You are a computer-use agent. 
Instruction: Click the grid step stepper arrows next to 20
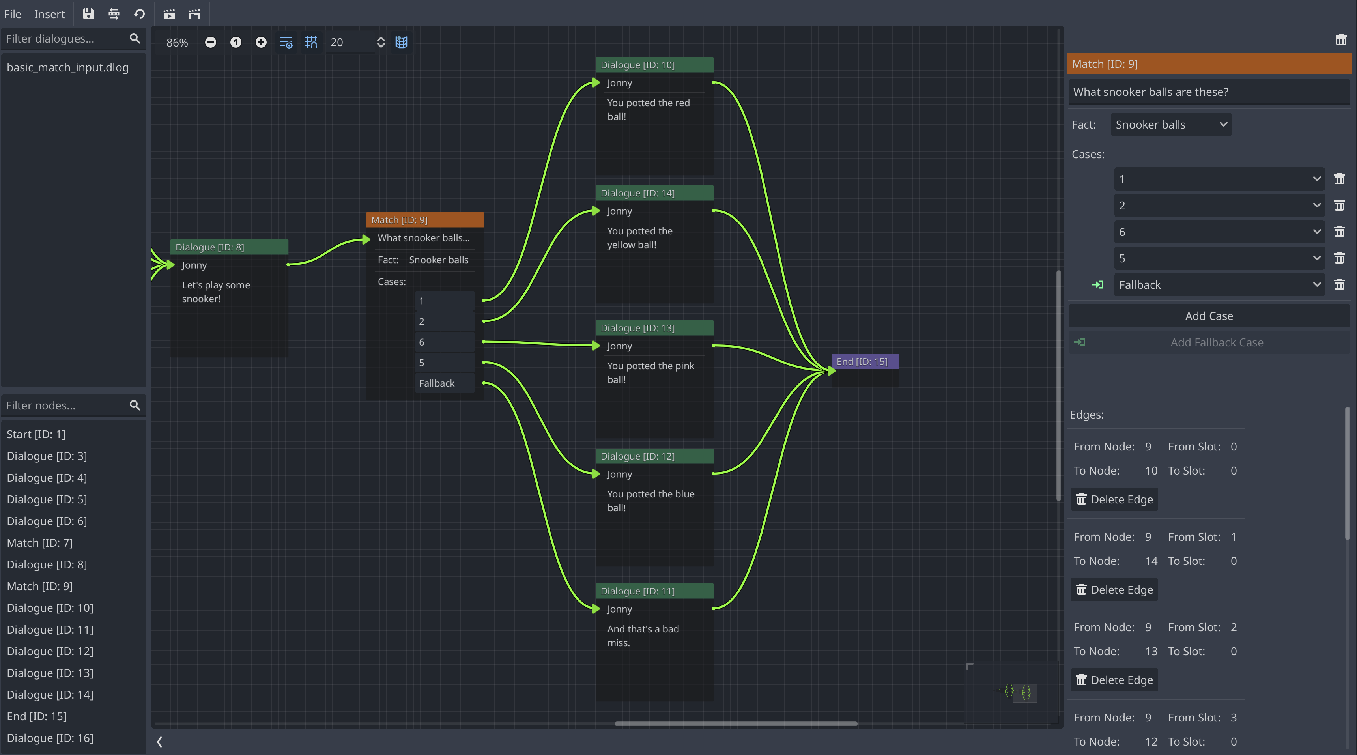(x=381, y=42)
